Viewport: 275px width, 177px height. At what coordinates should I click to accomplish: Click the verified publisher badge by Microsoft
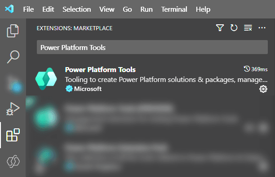69,89
